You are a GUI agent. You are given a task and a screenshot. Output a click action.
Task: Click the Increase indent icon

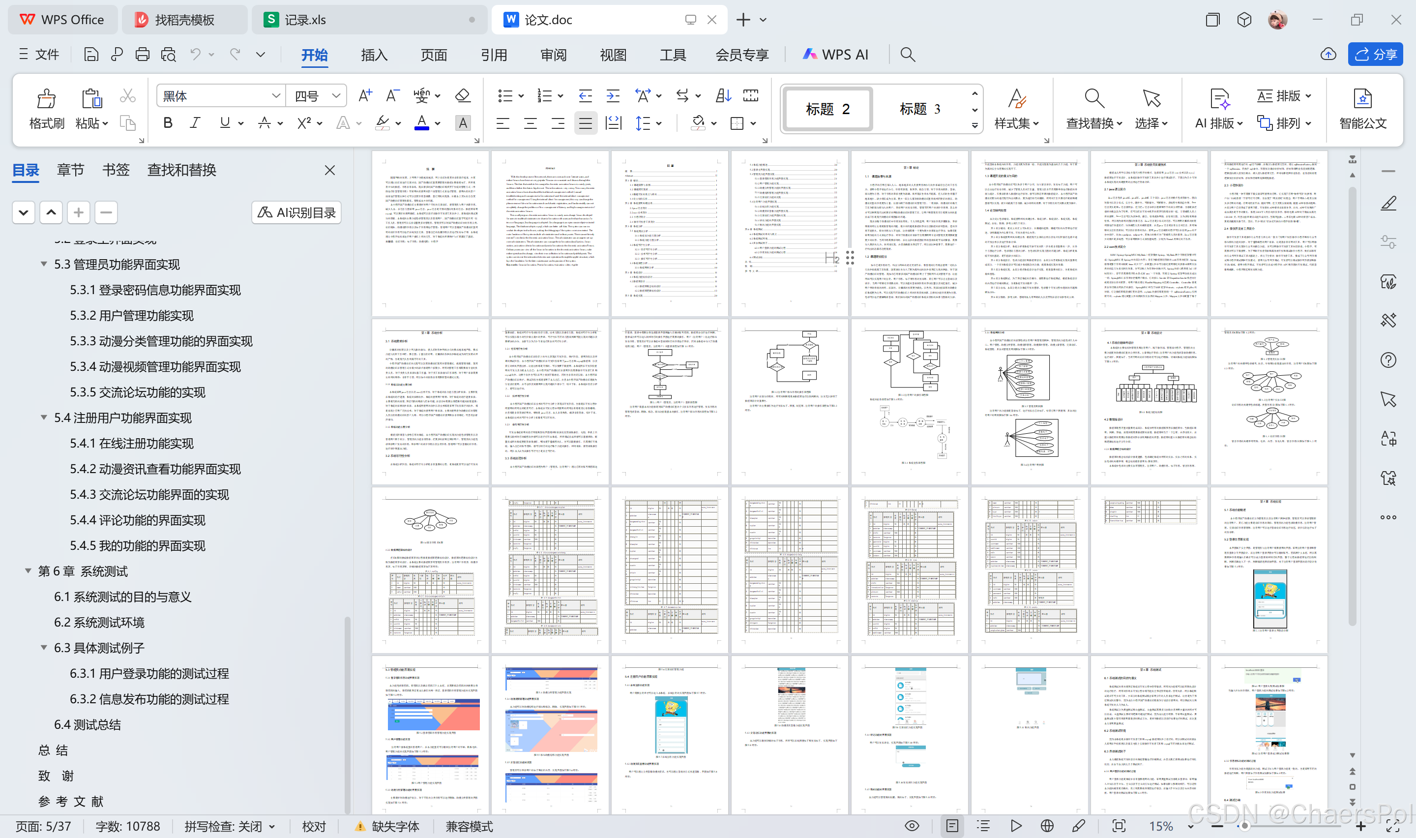point(613,95)
